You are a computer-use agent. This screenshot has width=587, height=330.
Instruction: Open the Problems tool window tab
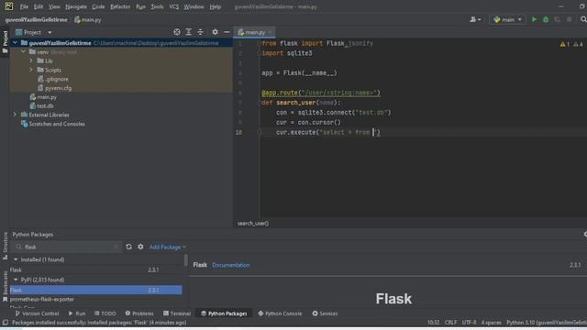(139, 313)
